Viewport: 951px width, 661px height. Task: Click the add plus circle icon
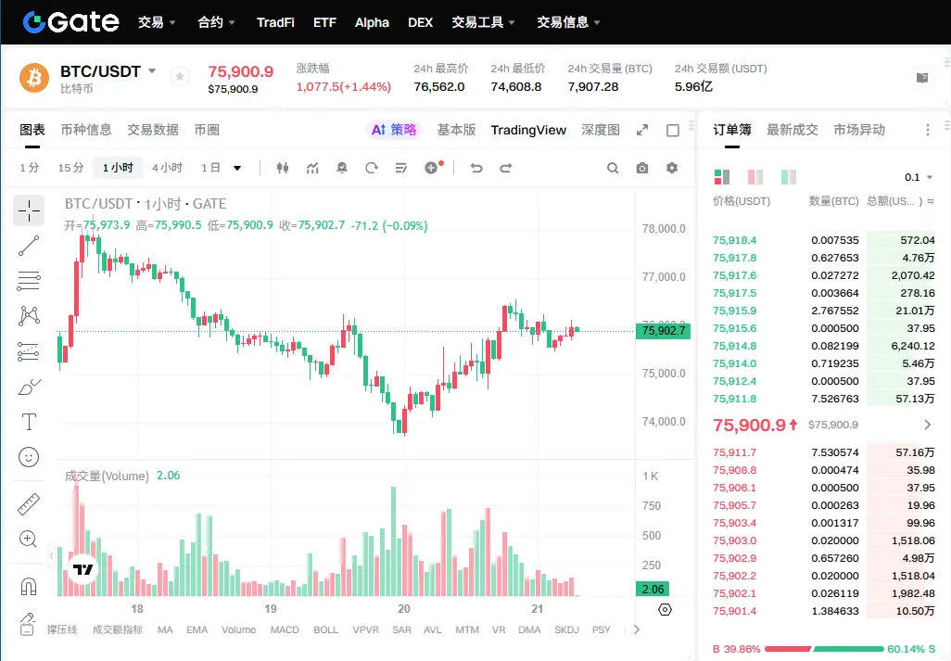point(432,168)
